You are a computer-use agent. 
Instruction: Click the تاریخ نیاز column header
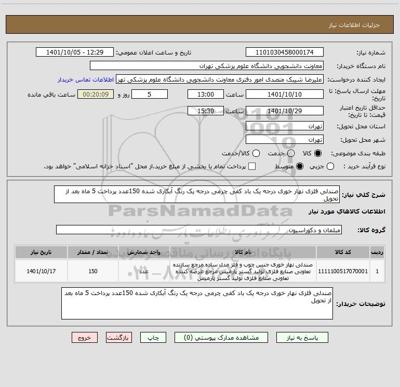[41, 252]
